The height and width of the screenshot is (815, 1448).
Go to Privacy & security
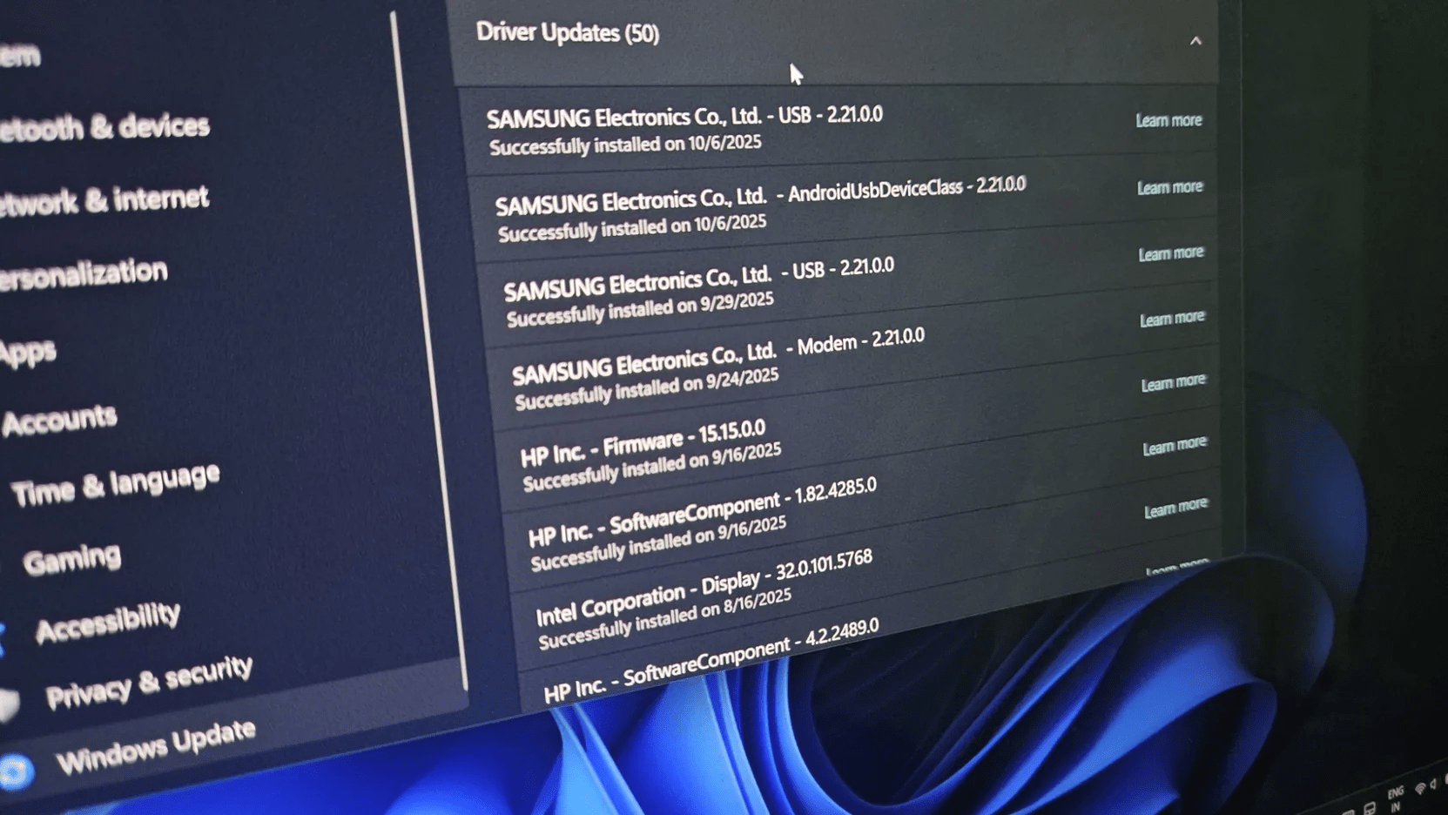pyautogui.click(x=149, y=682)
